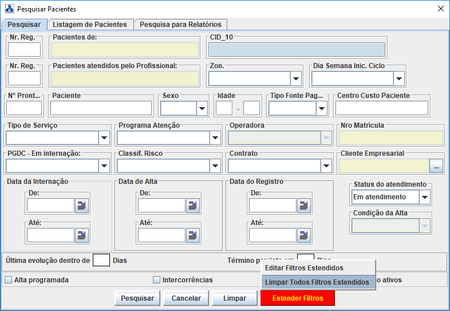Image resolution: width=450 pixels, height=311 pixels.
Task: Click the Cliente Empresarial ellipsis button
Action: coord(436,166)
